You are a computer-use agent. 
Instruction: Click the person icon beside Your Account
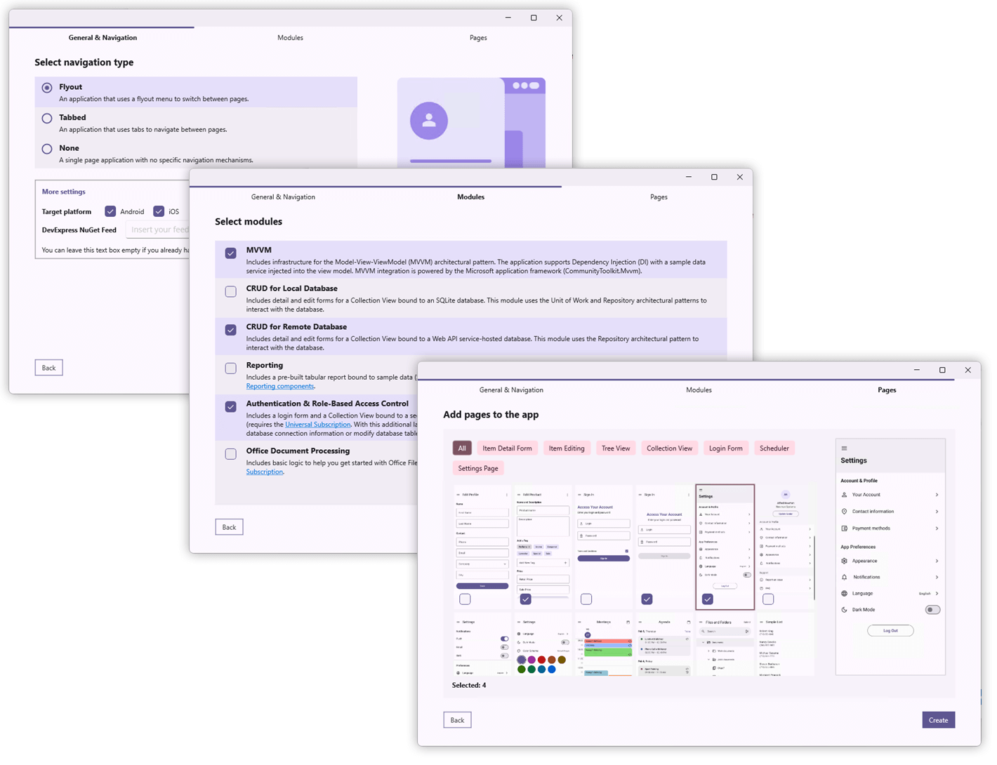[x=844, y=495]
